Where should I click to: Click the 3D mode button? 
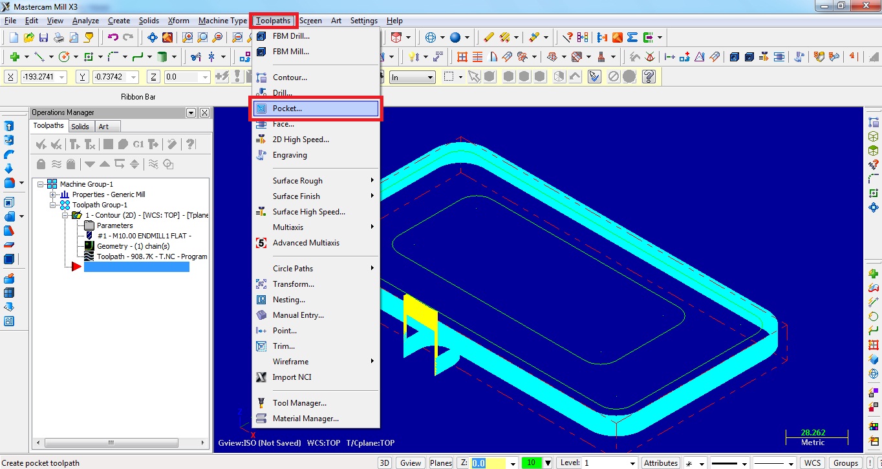385,463
